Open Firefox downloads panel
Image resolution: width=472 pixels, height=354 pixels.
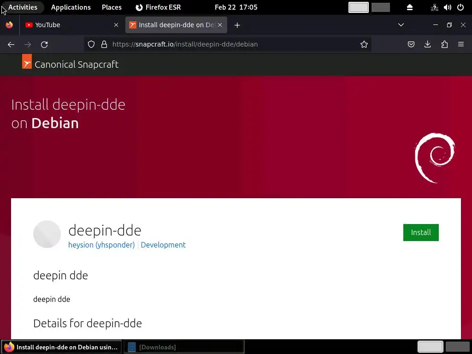[x=427, y=45]
